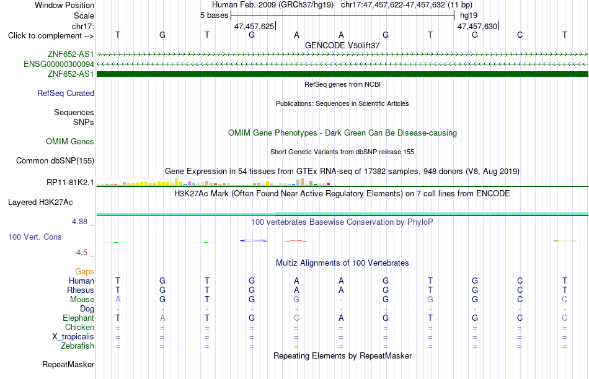Select the Scale track label
Screen dimensions: 589x379
pos(84,15)
